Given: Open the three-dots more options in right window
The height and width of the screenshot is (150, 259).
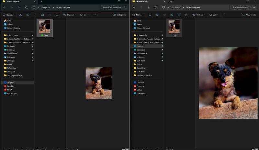Looking at the screenshot, I should pyautogui.click(x=224, y=15).
